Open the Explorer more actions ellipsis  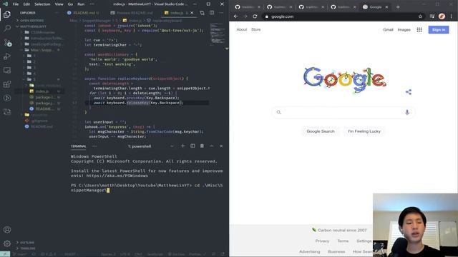pyautogui.click(x=57, y=13)
